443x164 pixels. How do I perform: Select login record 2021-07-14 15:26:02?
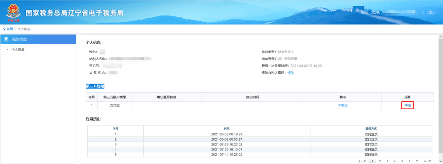click(260, 155)
